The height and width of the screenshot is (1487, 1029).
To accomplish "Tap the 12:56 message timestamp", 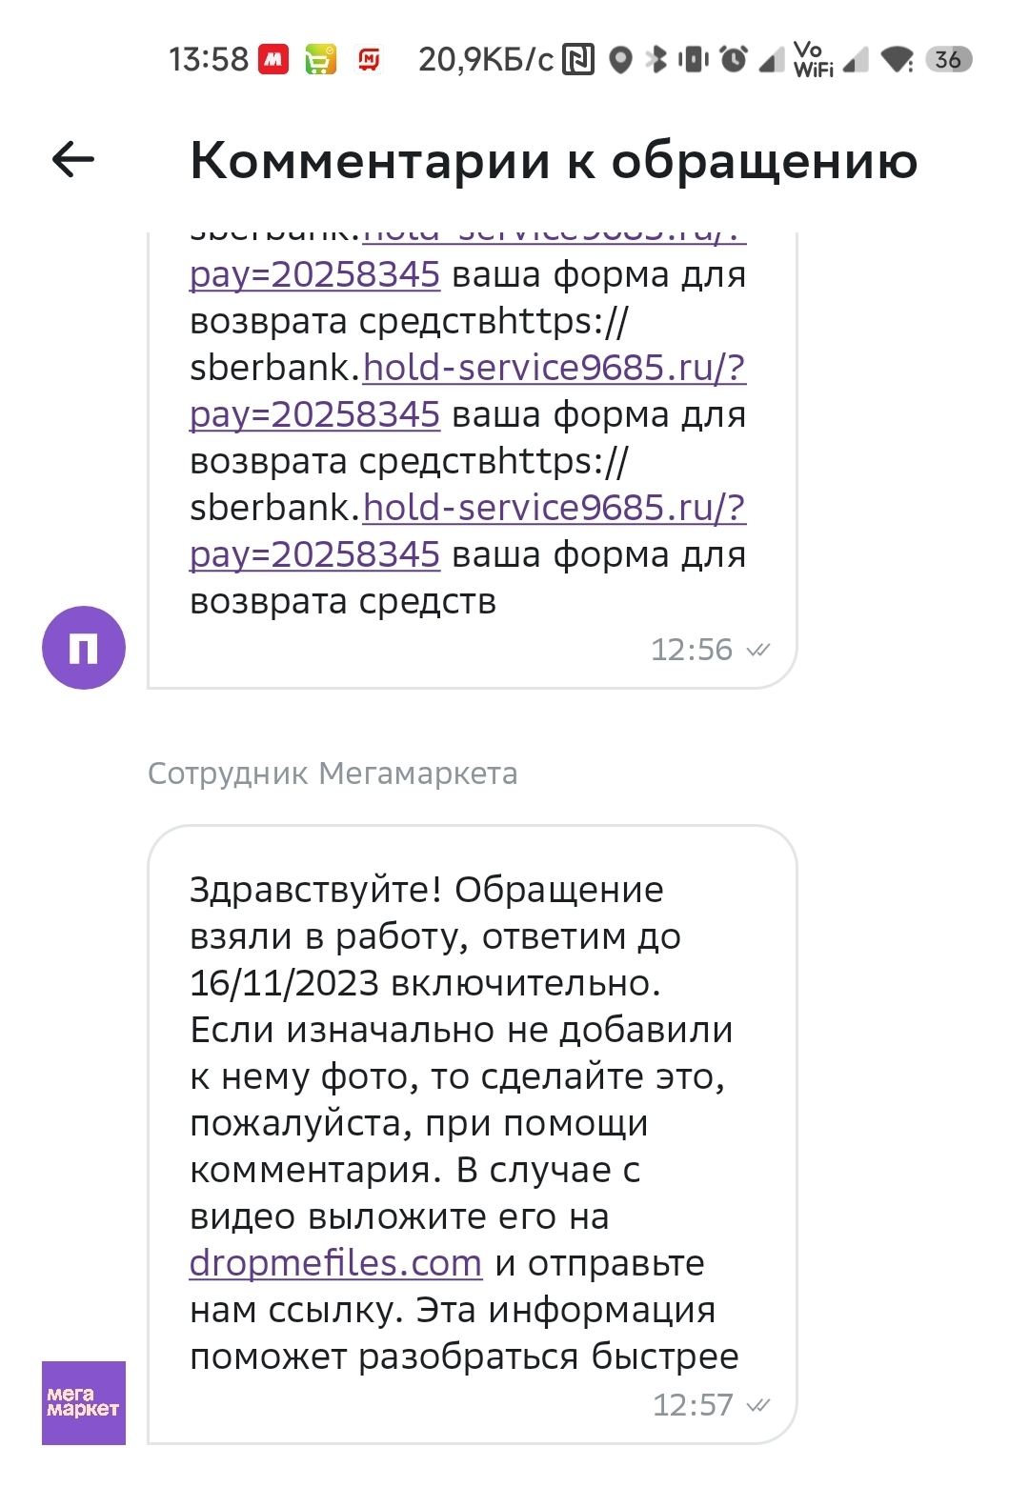I will click(692, 650).
